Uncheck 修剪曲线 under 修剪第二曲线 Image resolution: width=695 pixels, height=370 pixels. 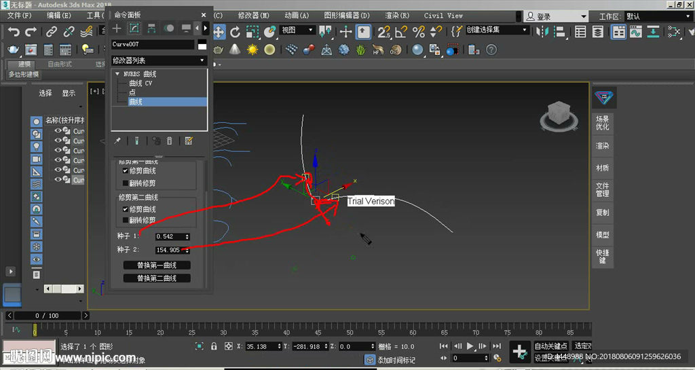pyautogui.click(x=126, y=209)
